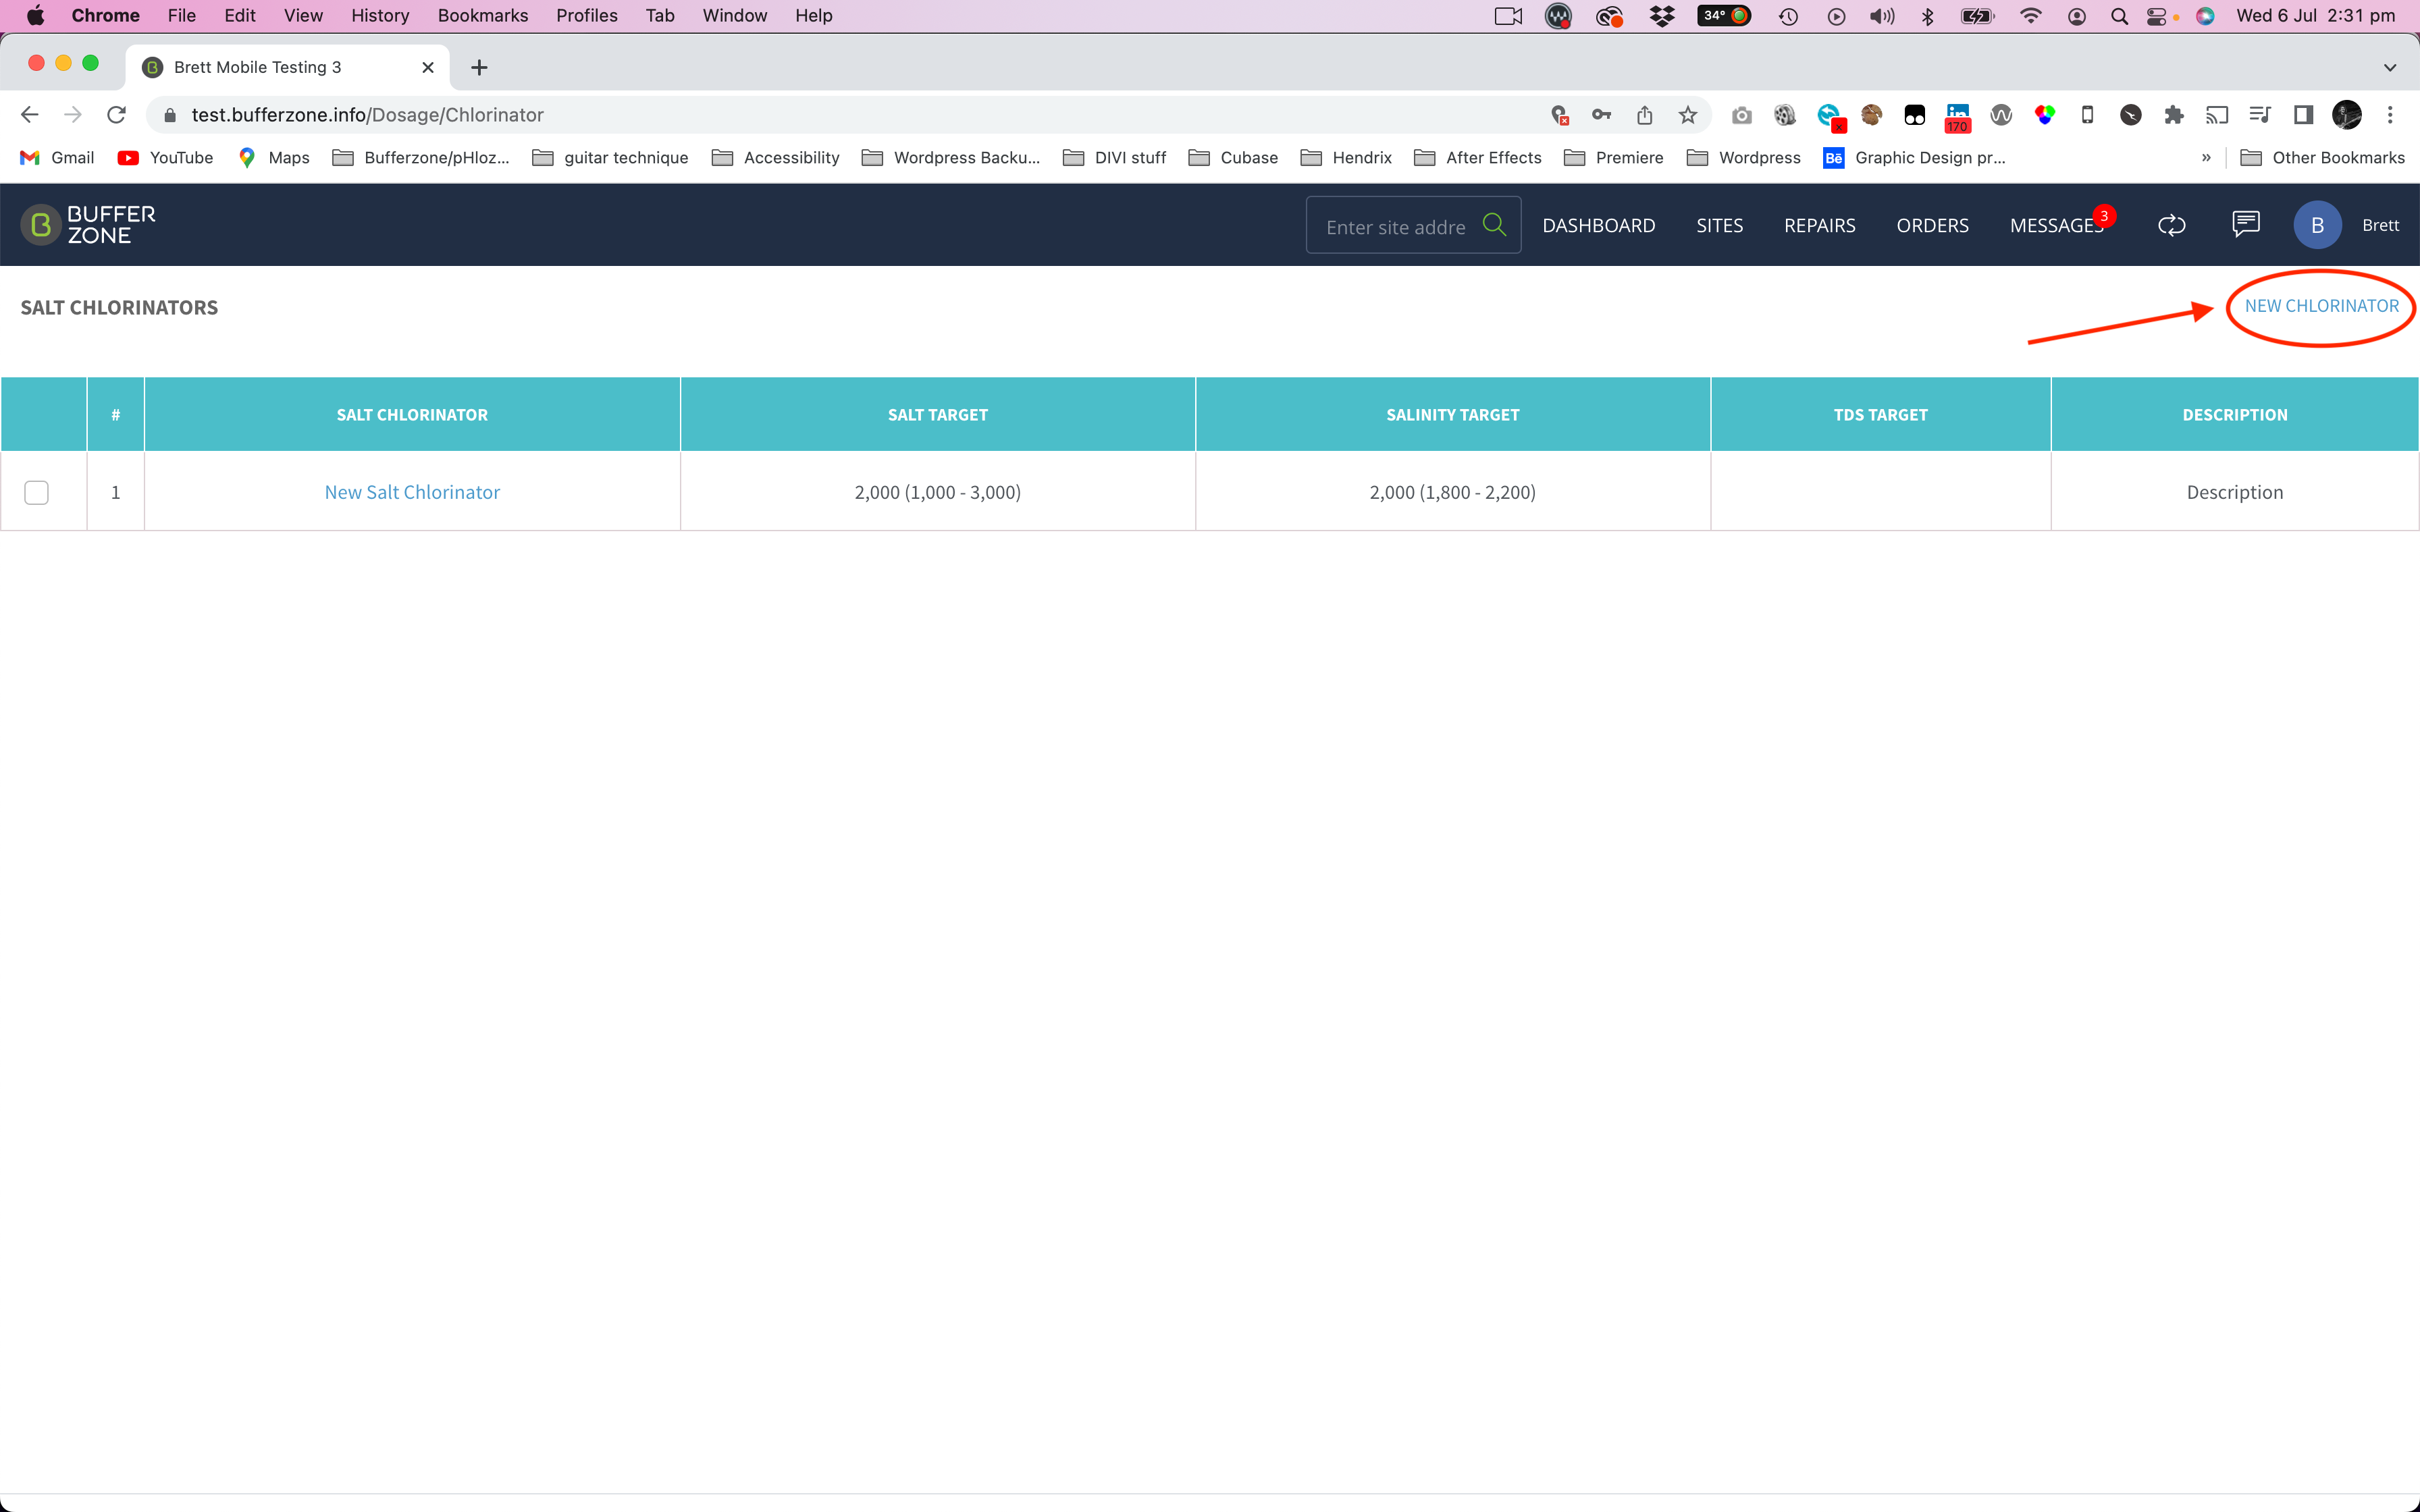Open Chrome side panel icon
The width and height of the screenshot is (2420, 1512).
pyautogui.click(x=2303, y=115)
